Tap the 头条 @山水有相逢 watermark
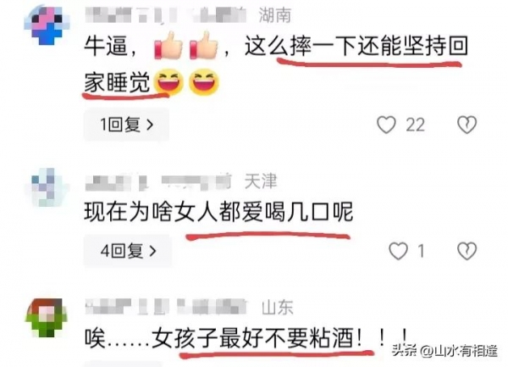Screen dimensions: 508x367 pyautogui.click(x=444, y=351)
